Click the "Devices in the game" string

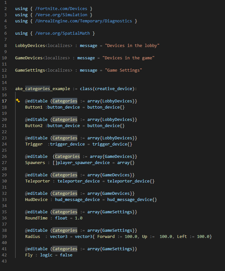[128, 58]
